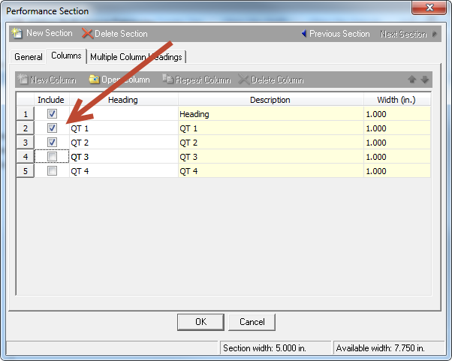This screenshot has height=361, width=452.
Task: Click the Cancel button
Action: [x=252, y=322]
